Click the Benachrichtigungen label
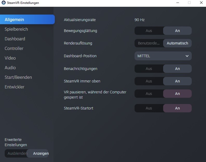This screenshot has height=162, width=206. click(x=81, y=69)
